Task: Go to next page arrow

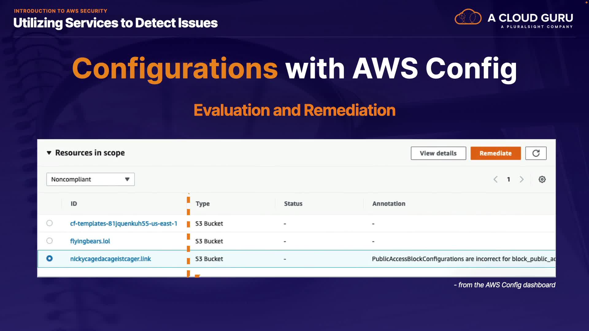Action: point(522,179)
